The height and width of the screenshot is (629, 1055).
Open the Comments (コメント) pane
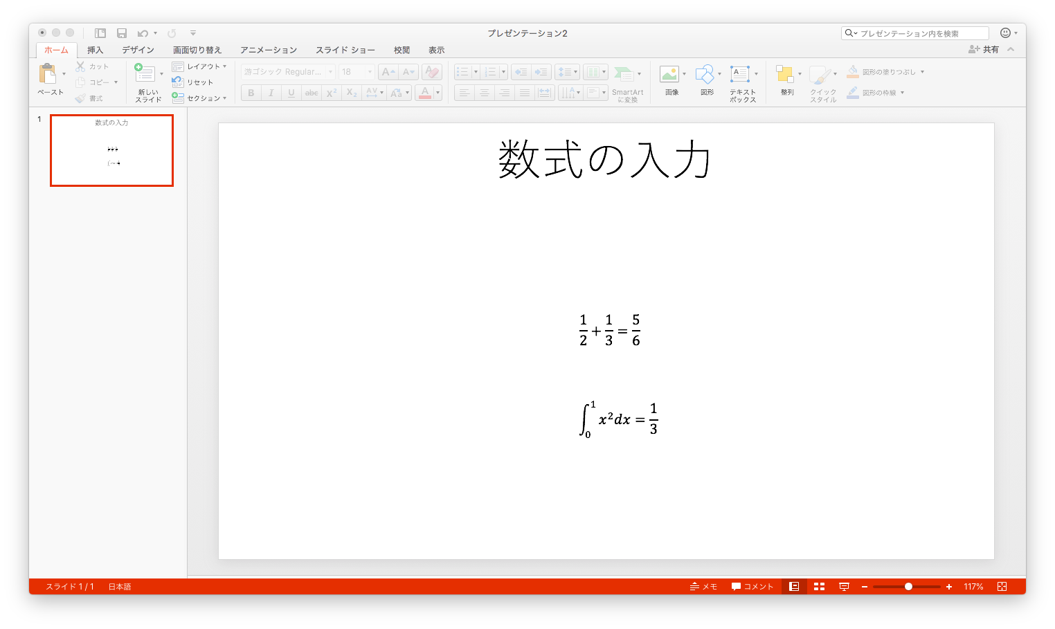752,586
